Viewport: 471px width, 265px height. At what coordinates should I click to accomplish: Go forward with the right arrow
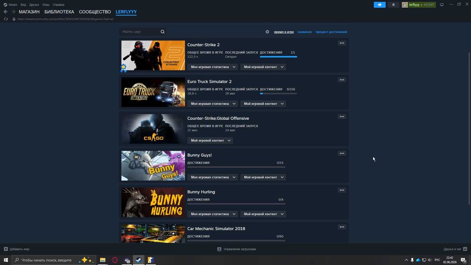click(x=13, y=12)
